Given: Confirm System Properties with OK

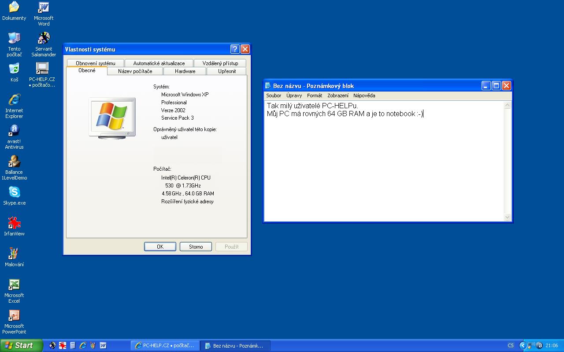Looking at the screenshot, I should pos(160,246).
